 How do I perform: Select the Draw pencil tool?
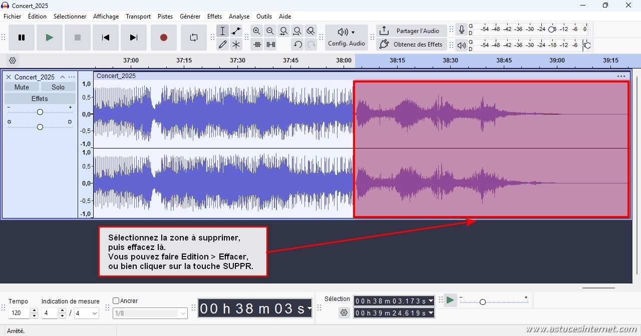pos(222,44)
